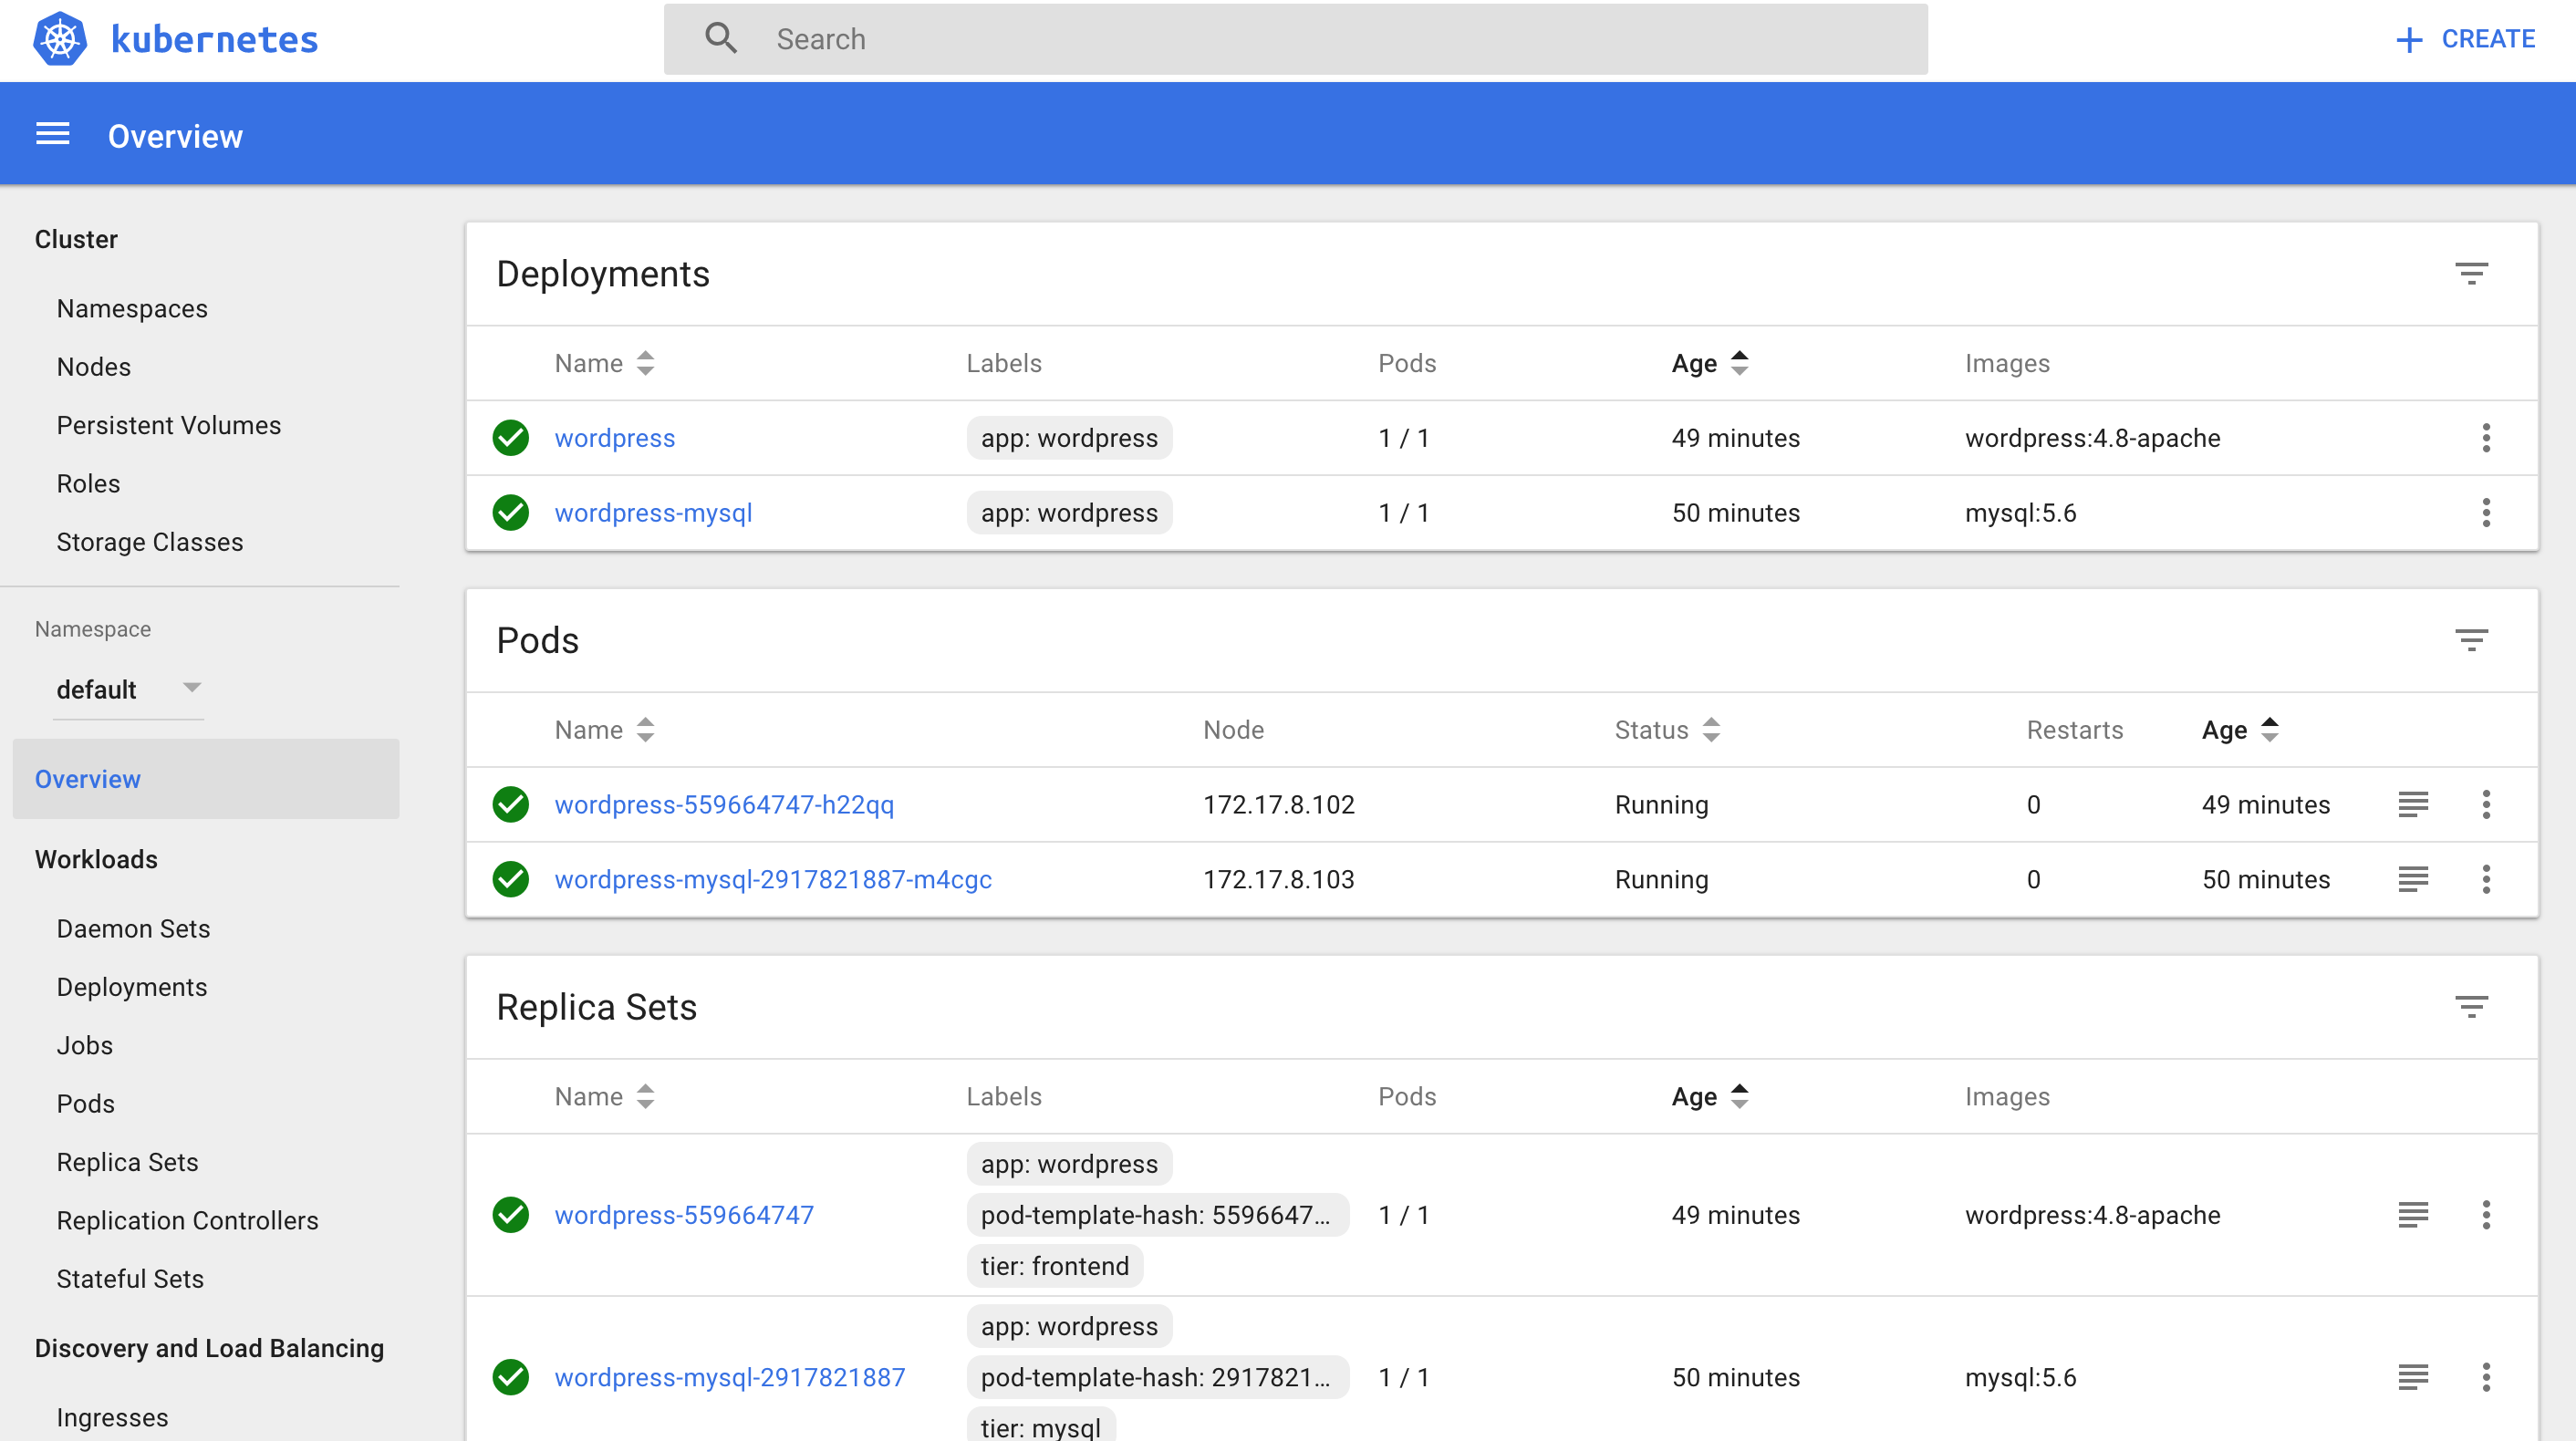The image size is (2576, 1441).
Task: Open Namespaces in sidebar
Action: coord(132,309)
